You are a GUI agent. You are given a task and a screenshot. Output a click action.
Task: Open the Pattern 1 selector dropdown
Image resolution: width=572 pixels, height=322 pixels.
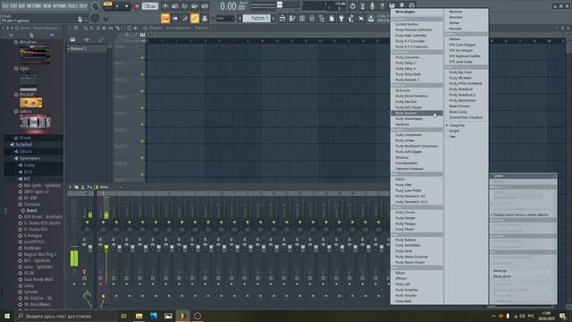[x=257, y=18]
